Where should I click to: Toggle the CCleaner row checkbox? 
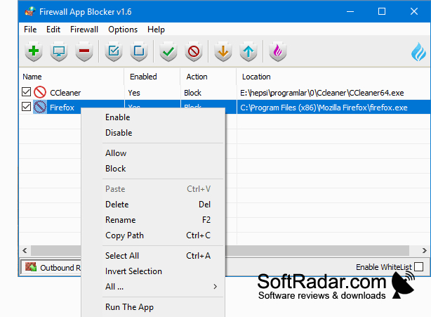(27, 92)
